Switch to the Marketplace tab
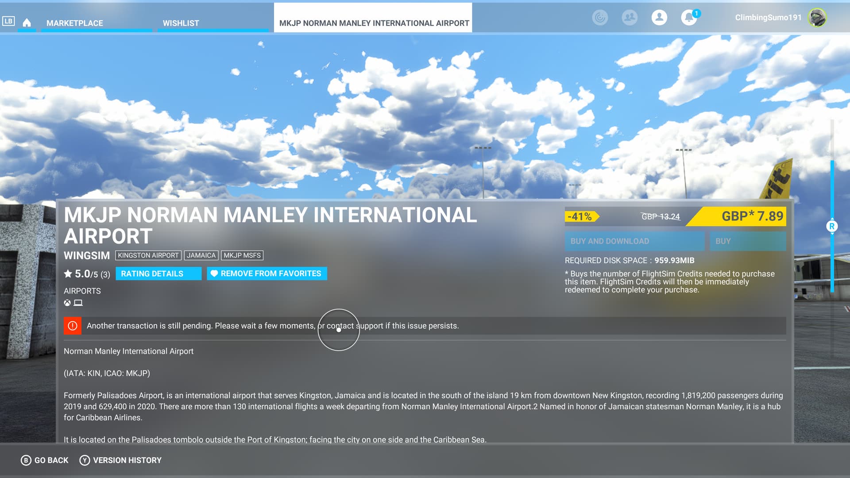 pyautogui.click(x=74, y=23)
